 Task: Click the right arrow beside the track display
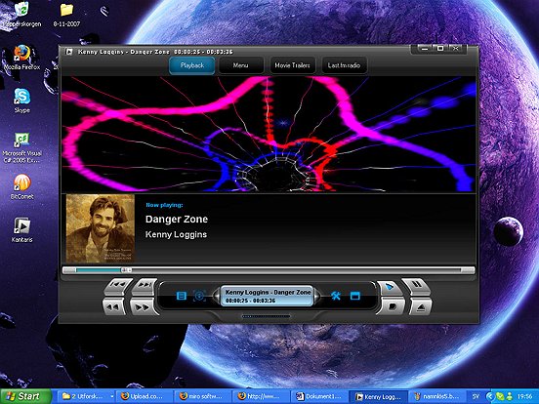tap(317, 296)
